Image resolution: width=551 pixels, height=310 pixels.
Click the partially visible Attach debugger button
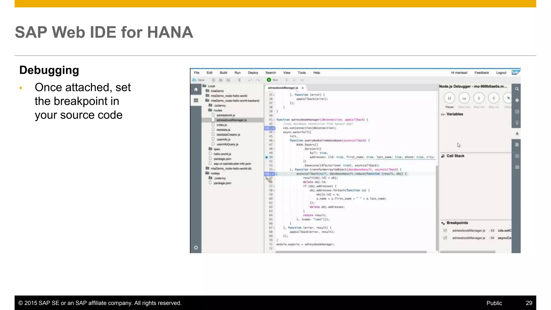coord(507,98)
